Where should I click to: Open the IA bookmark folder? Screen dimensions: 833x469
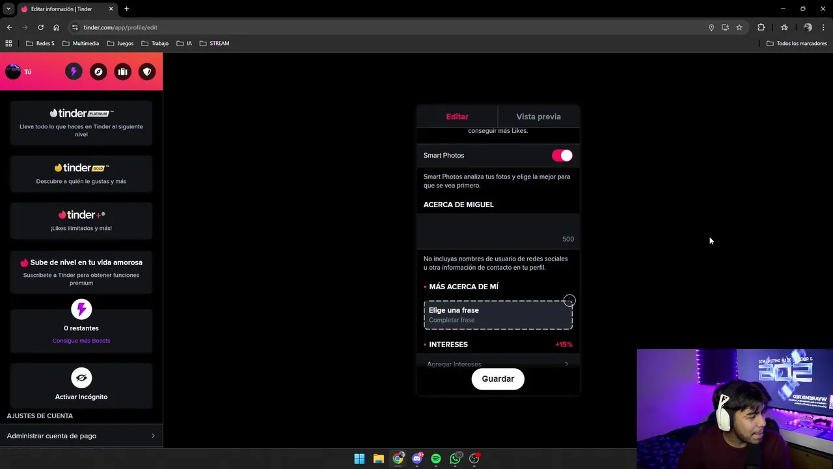[x=184, y=44]
